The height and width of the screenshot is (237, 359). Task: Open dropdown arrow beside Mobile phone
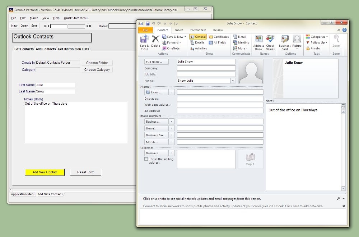172,142
